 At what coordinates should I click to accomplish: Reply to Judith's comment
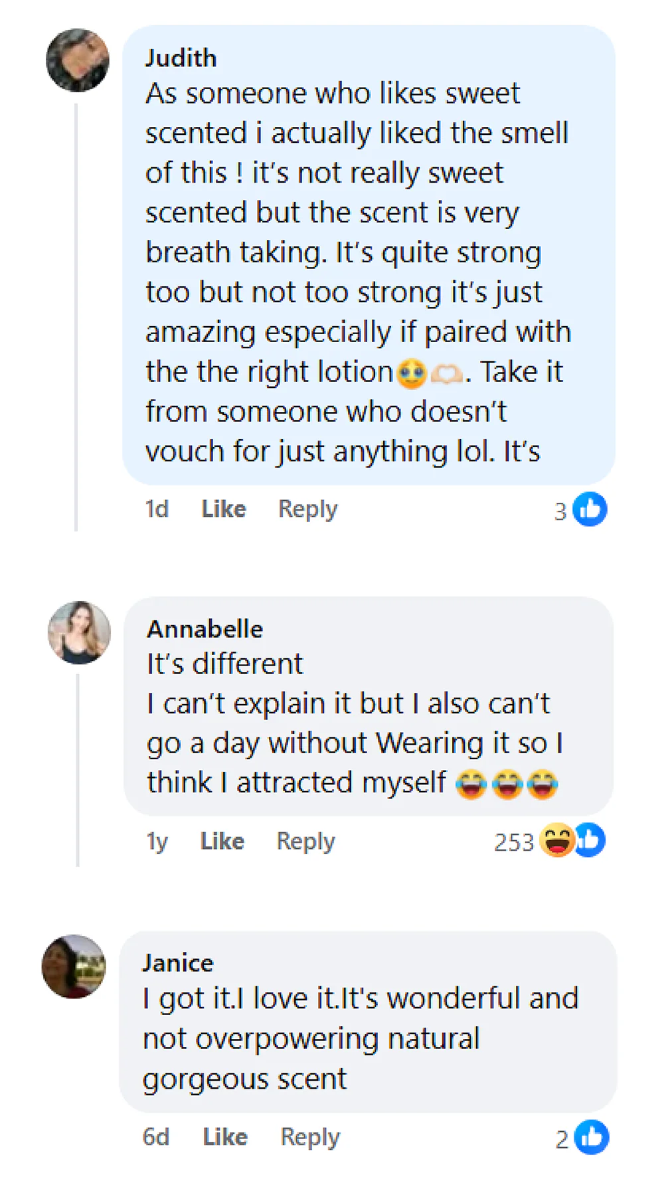pyautogui.click(x=307, y=509)
